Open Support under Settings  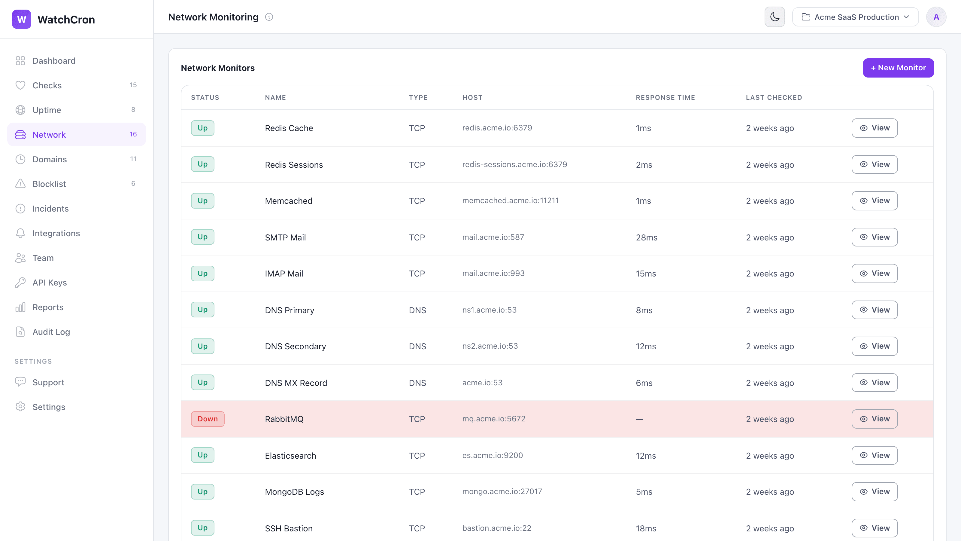coord(77,382)
